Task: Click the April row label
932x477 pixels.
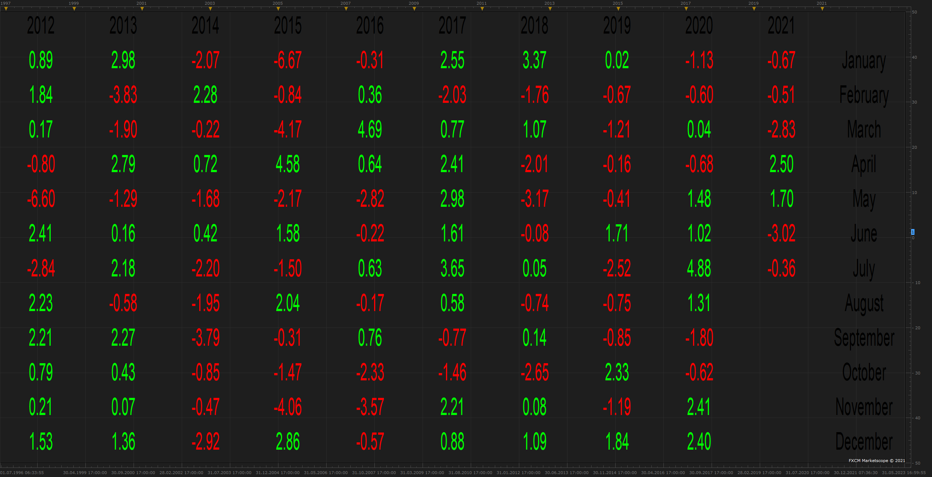Action: (864, 165)
